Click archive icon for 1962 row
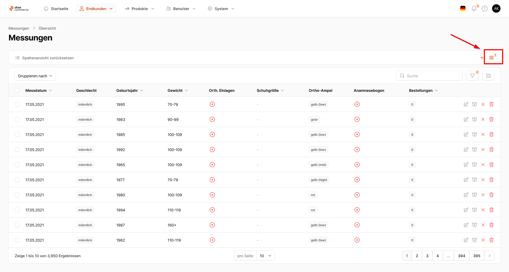509x272 pixels. point(475,240)
